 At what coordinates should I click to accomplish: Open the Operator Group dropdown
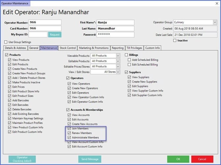[214, 22]
